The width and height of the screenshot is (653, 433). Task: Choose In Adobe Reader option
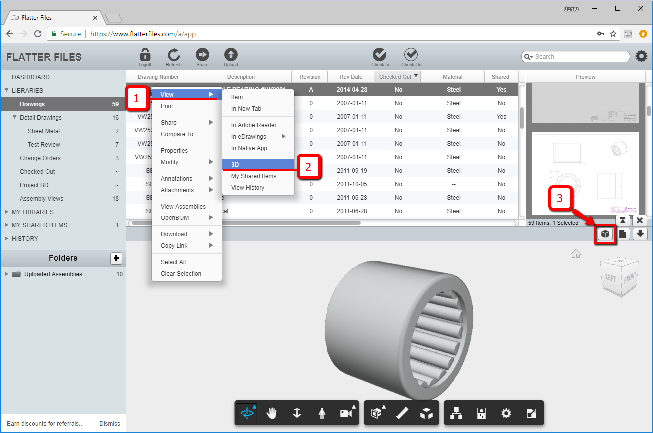click(x=258, y=125)
